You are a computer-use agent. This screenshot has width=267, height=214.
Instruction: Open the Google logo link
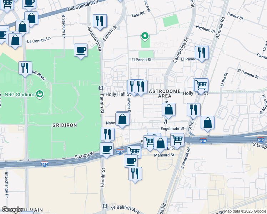(x=12, y=210)
